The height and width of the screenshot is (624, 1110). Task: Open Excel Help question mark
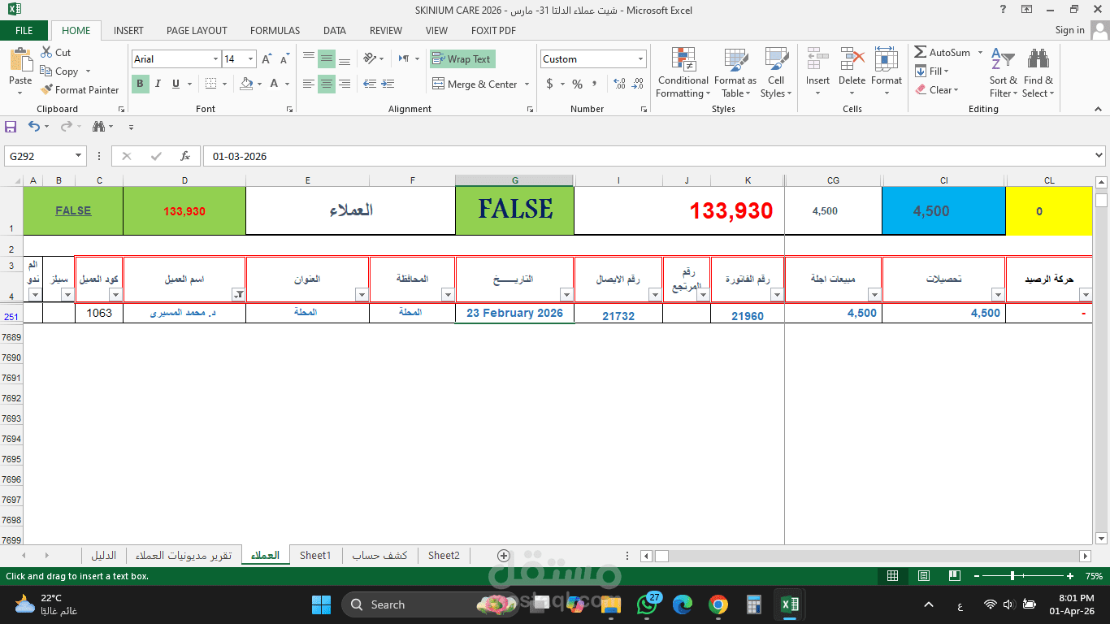click(x=1004, y=9)
